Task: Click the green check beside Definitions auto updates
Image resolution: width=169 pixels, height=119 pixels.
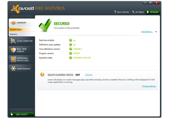Action: 71,45
